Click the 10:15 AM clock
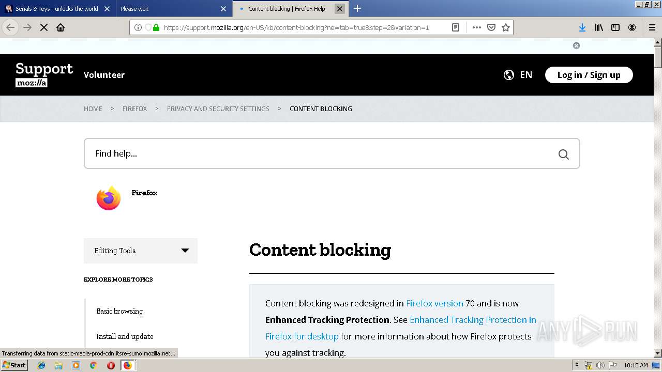Image resolution: width=662 pixels, height=372 pixels. pos(636,365)
